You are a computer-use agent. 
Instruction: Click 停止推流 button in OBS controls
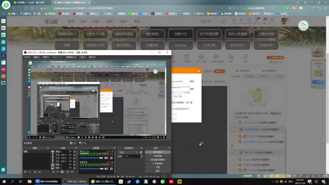tap(158, 152)
